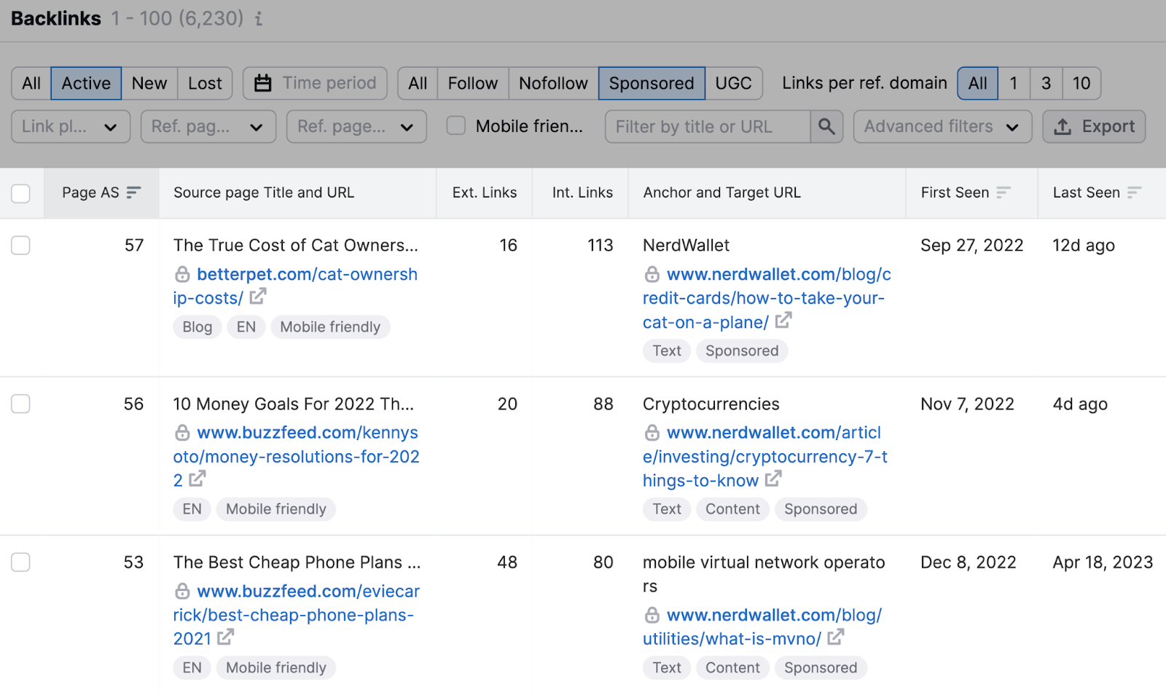Select the row with Page AS 56
The image size is (1166, 693).
tap(20, 404)
